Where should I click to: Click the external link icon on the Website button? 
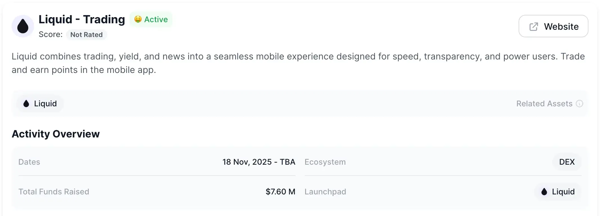(x=534, y=27)
